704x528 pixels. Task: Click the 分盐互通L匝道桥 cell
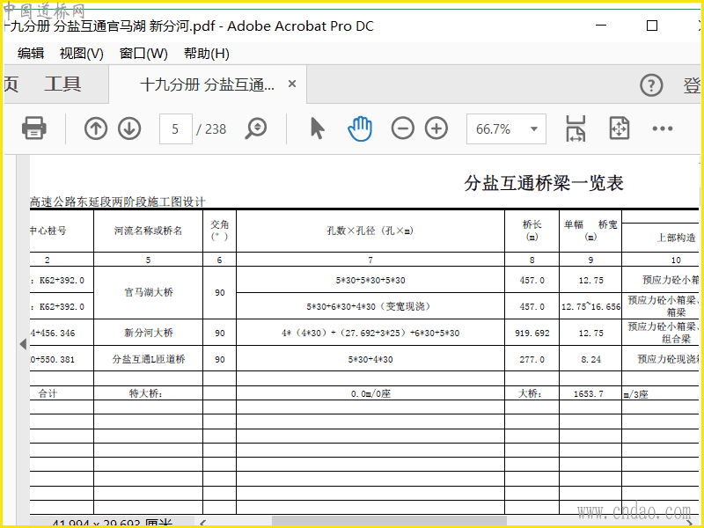149,359
